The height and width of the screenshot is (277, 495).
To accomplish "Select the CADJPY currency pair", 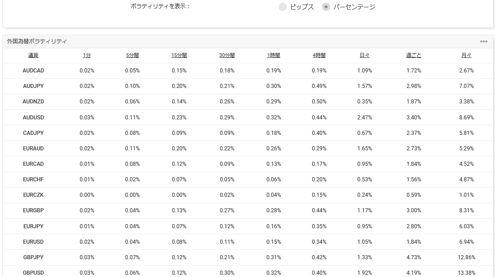I will (33, 133).
